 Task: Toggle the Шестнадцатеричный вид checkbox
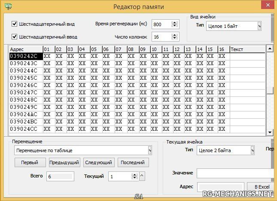14,24
